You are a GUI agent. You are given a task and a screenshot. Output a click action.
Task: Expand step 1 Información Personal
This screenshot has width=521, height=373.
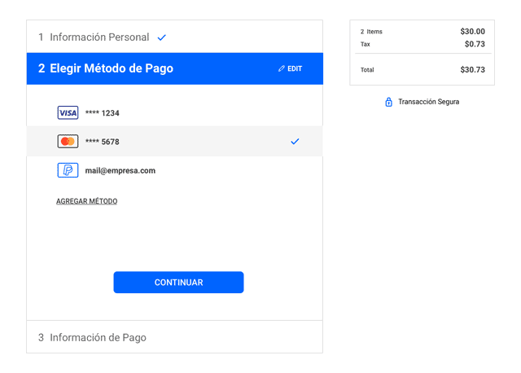coord(94,37)
